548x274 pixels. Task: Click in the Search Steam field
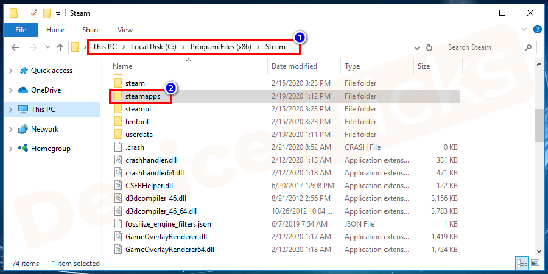tap(484, 47)
